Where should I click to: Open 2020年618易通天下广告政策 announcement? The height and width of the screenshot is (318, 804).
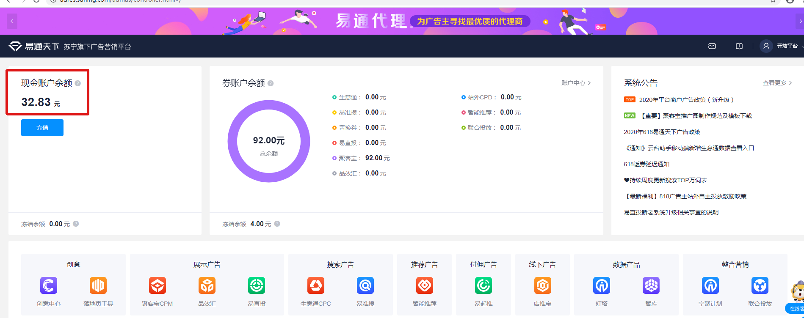662,132
